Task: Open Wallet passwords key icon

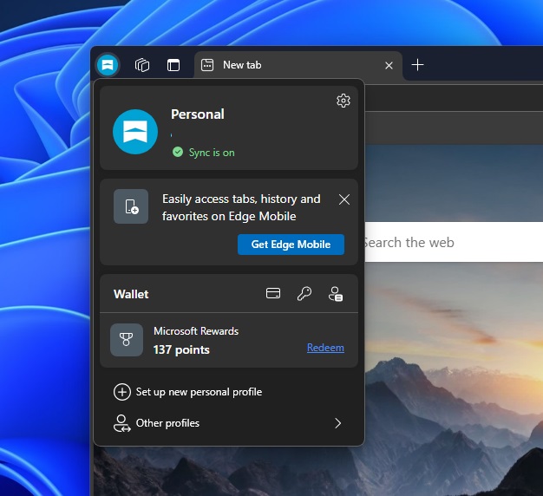Action: pyautogui.click(x=304, y=293)
